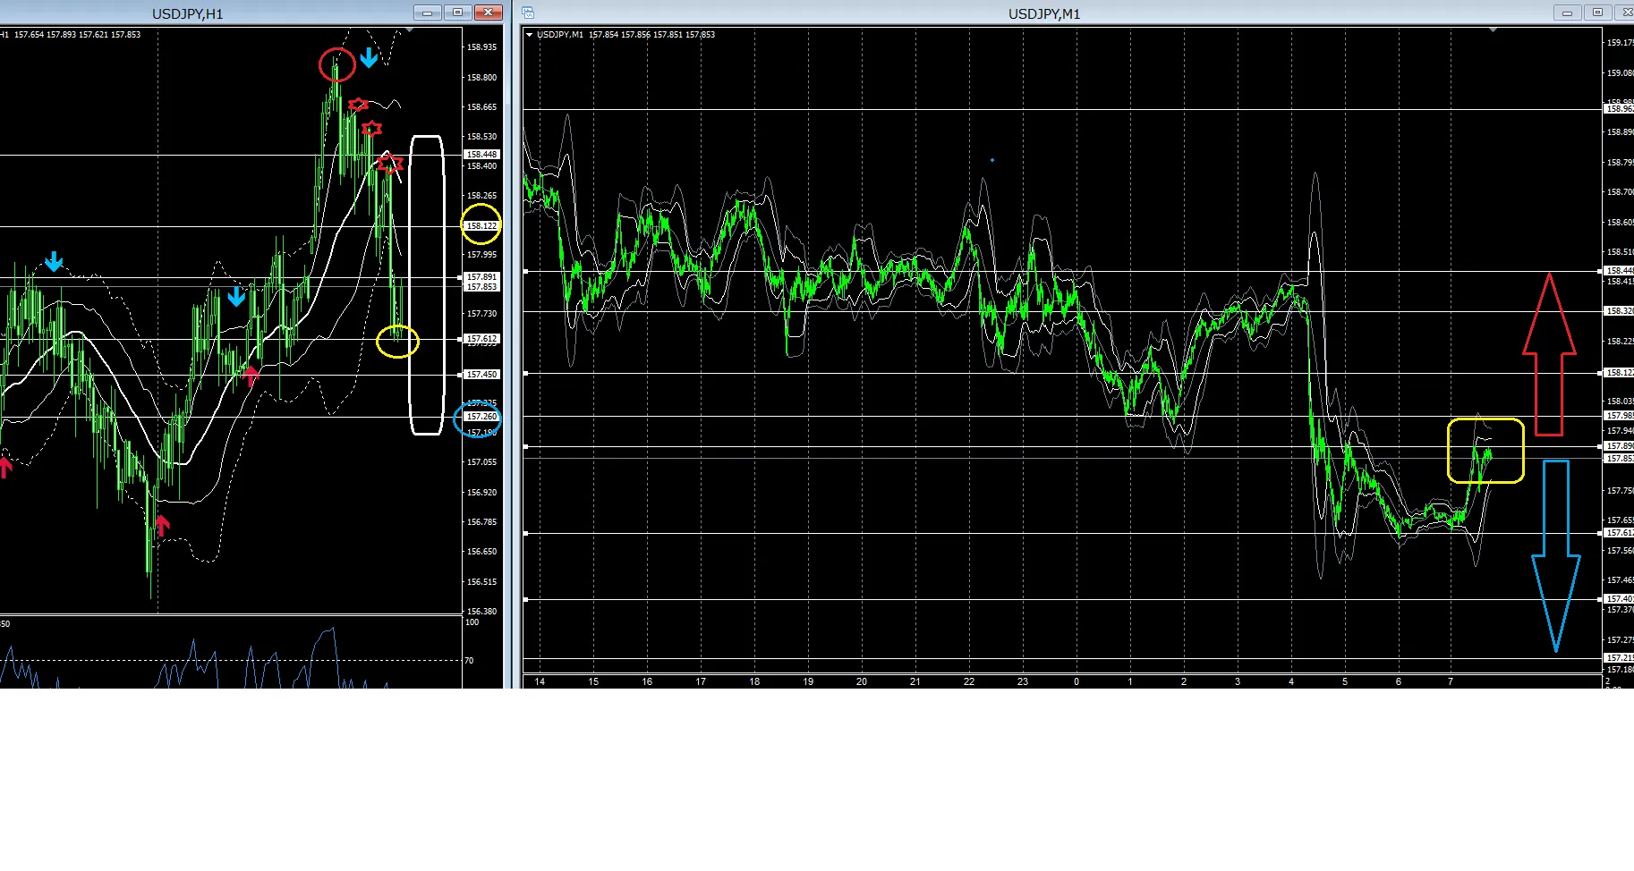The width and height of the screenshot is (1634, 871).
Task: Click the blue-circled 157.260 price label
Action: 481,417
